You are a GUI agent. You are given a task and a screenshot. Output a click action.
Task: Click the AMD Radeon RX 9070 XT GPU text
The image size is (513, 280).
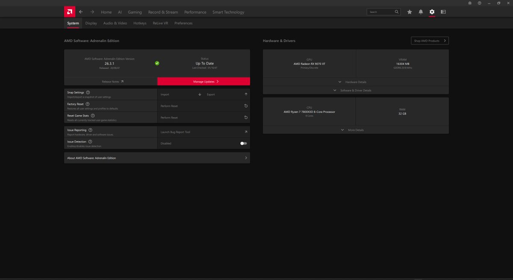click(x=310, y=64)
